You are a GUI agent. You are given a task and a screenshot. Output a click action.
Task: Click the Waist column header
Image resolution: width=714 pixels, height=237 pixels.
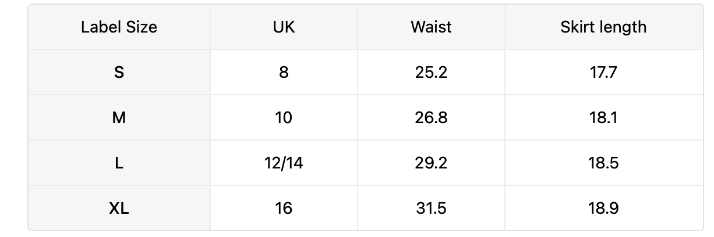(x=431, y=27)
